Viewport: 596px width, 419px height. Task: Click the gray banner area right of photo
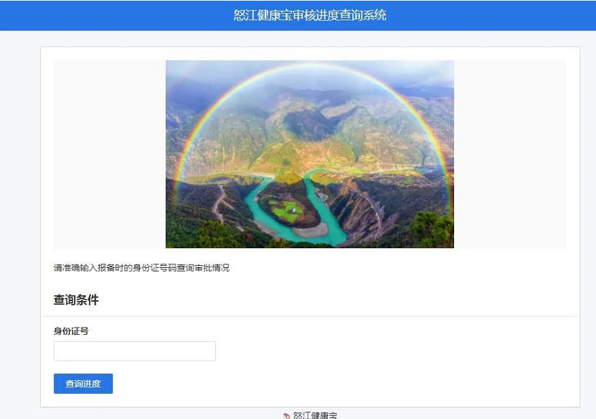510,154
